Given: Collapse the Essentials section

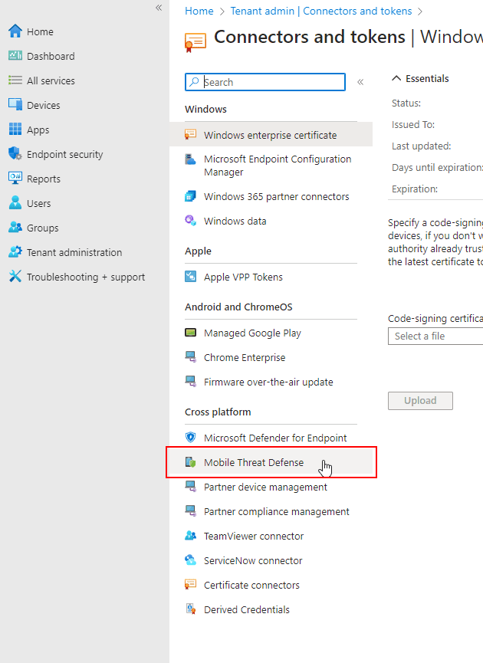Looking at the screenshot, I should [396, 78].
